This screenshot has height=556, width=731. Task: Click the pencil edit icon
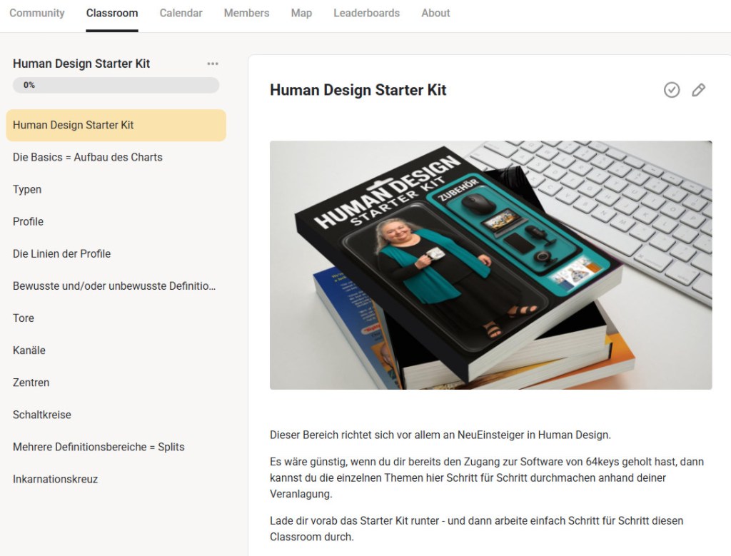[699, 90]
